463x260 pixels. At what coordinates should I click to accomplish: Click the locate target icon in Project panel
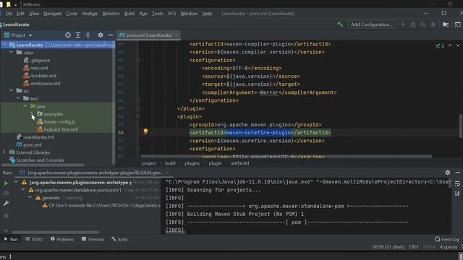(68, 35)
